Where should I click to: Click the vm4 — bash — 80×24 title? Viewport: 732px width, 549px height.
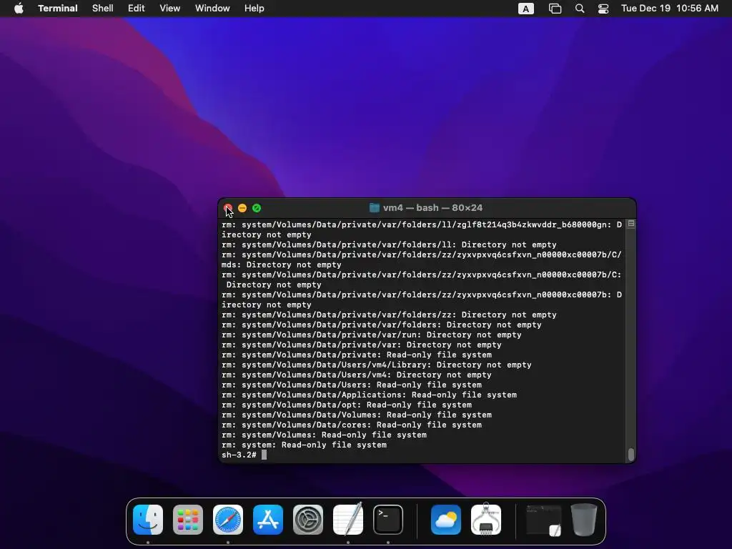coord(432,208)
